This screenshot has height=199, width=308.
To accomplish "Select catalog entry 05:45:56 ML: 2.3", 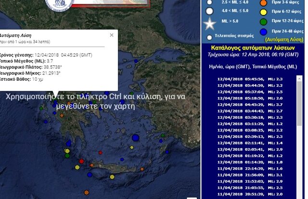I will [x=250, y=79].
